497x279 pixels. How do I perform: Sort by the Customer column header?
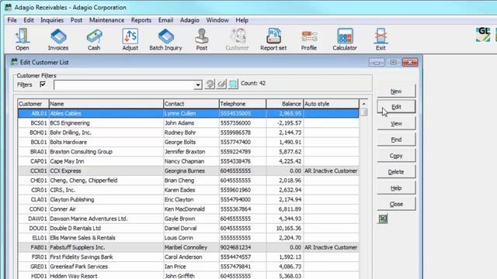coord(33,104)
